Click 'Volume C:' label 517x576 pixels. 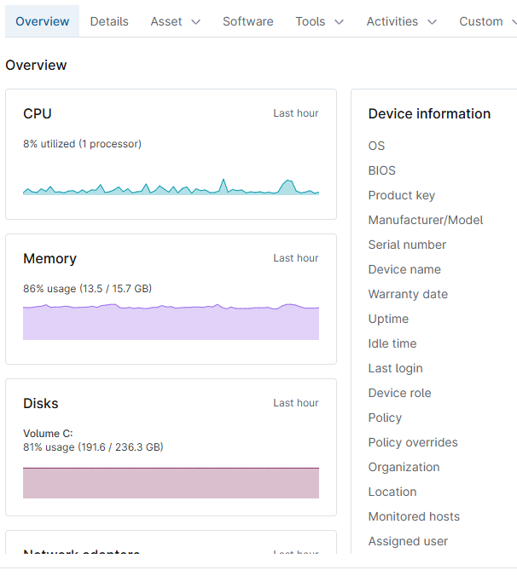click(x=48, y=434)
